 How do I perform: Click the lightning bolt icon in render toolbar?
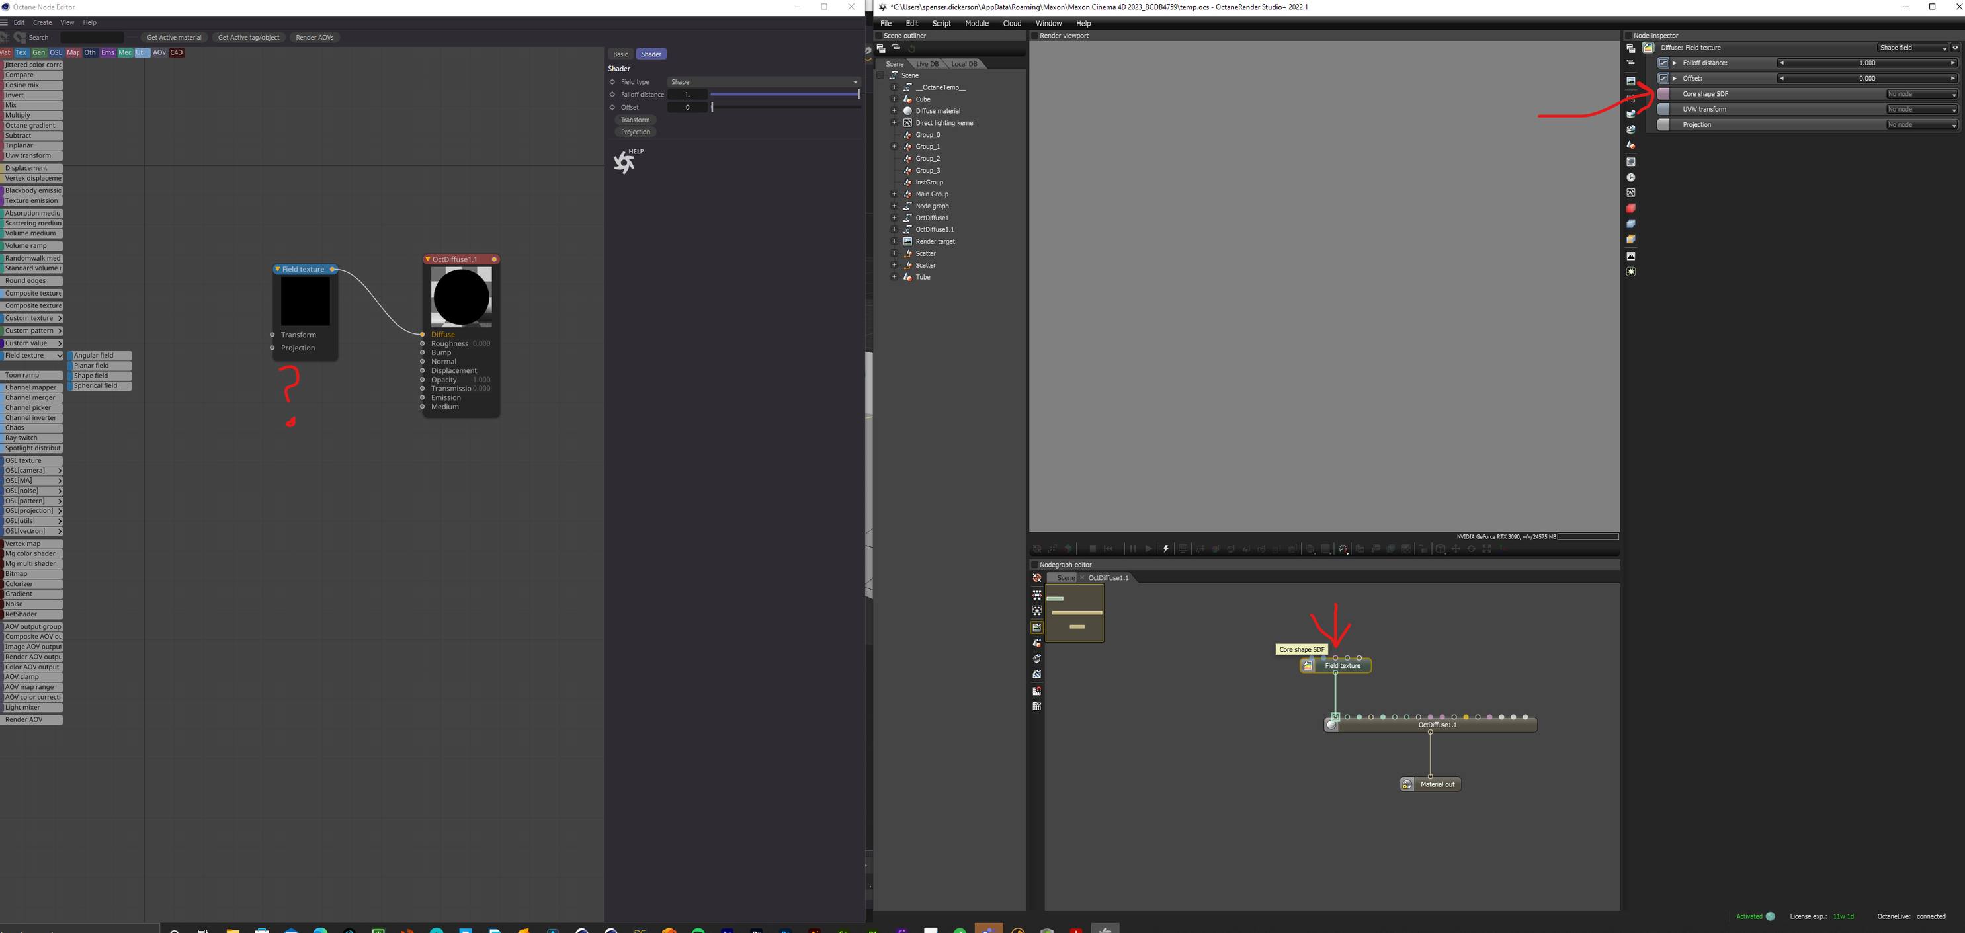pos(1165,549)
